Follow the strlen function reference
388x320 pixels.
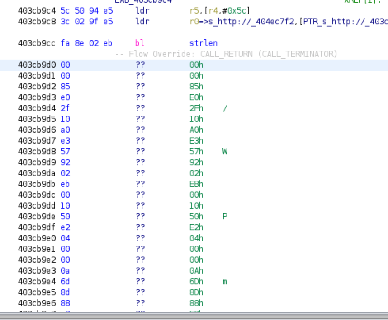point(203,43)
